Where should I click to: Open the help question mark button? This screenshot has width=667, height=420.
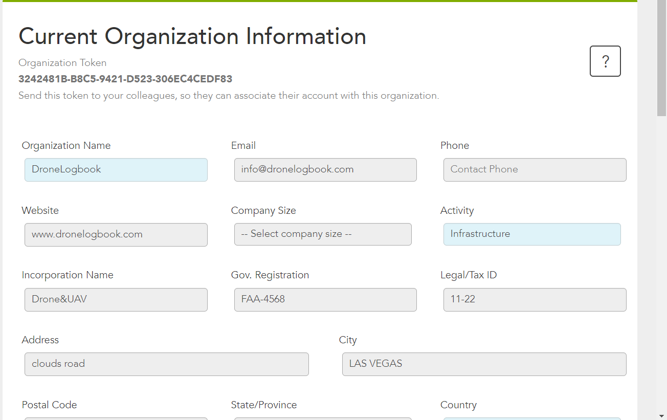[605, 61]
